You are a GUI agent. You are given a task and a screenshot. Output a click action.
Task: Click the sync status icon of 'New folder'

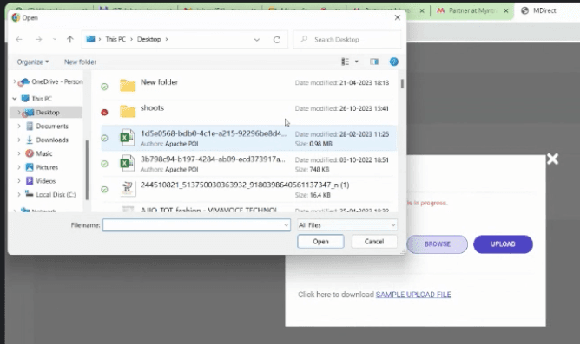pos(104,87)
